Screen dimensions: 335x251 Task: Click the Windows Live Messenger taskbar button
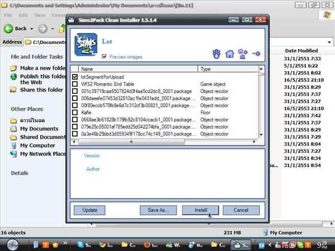(173, 245)
